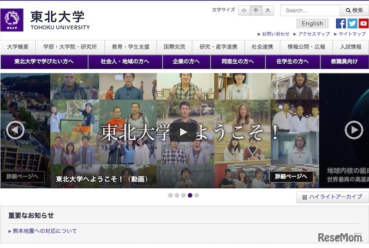Screen dimensions: 369x248
Task: Select the 企業の方へ tab
Action: [x=186, y=61]
